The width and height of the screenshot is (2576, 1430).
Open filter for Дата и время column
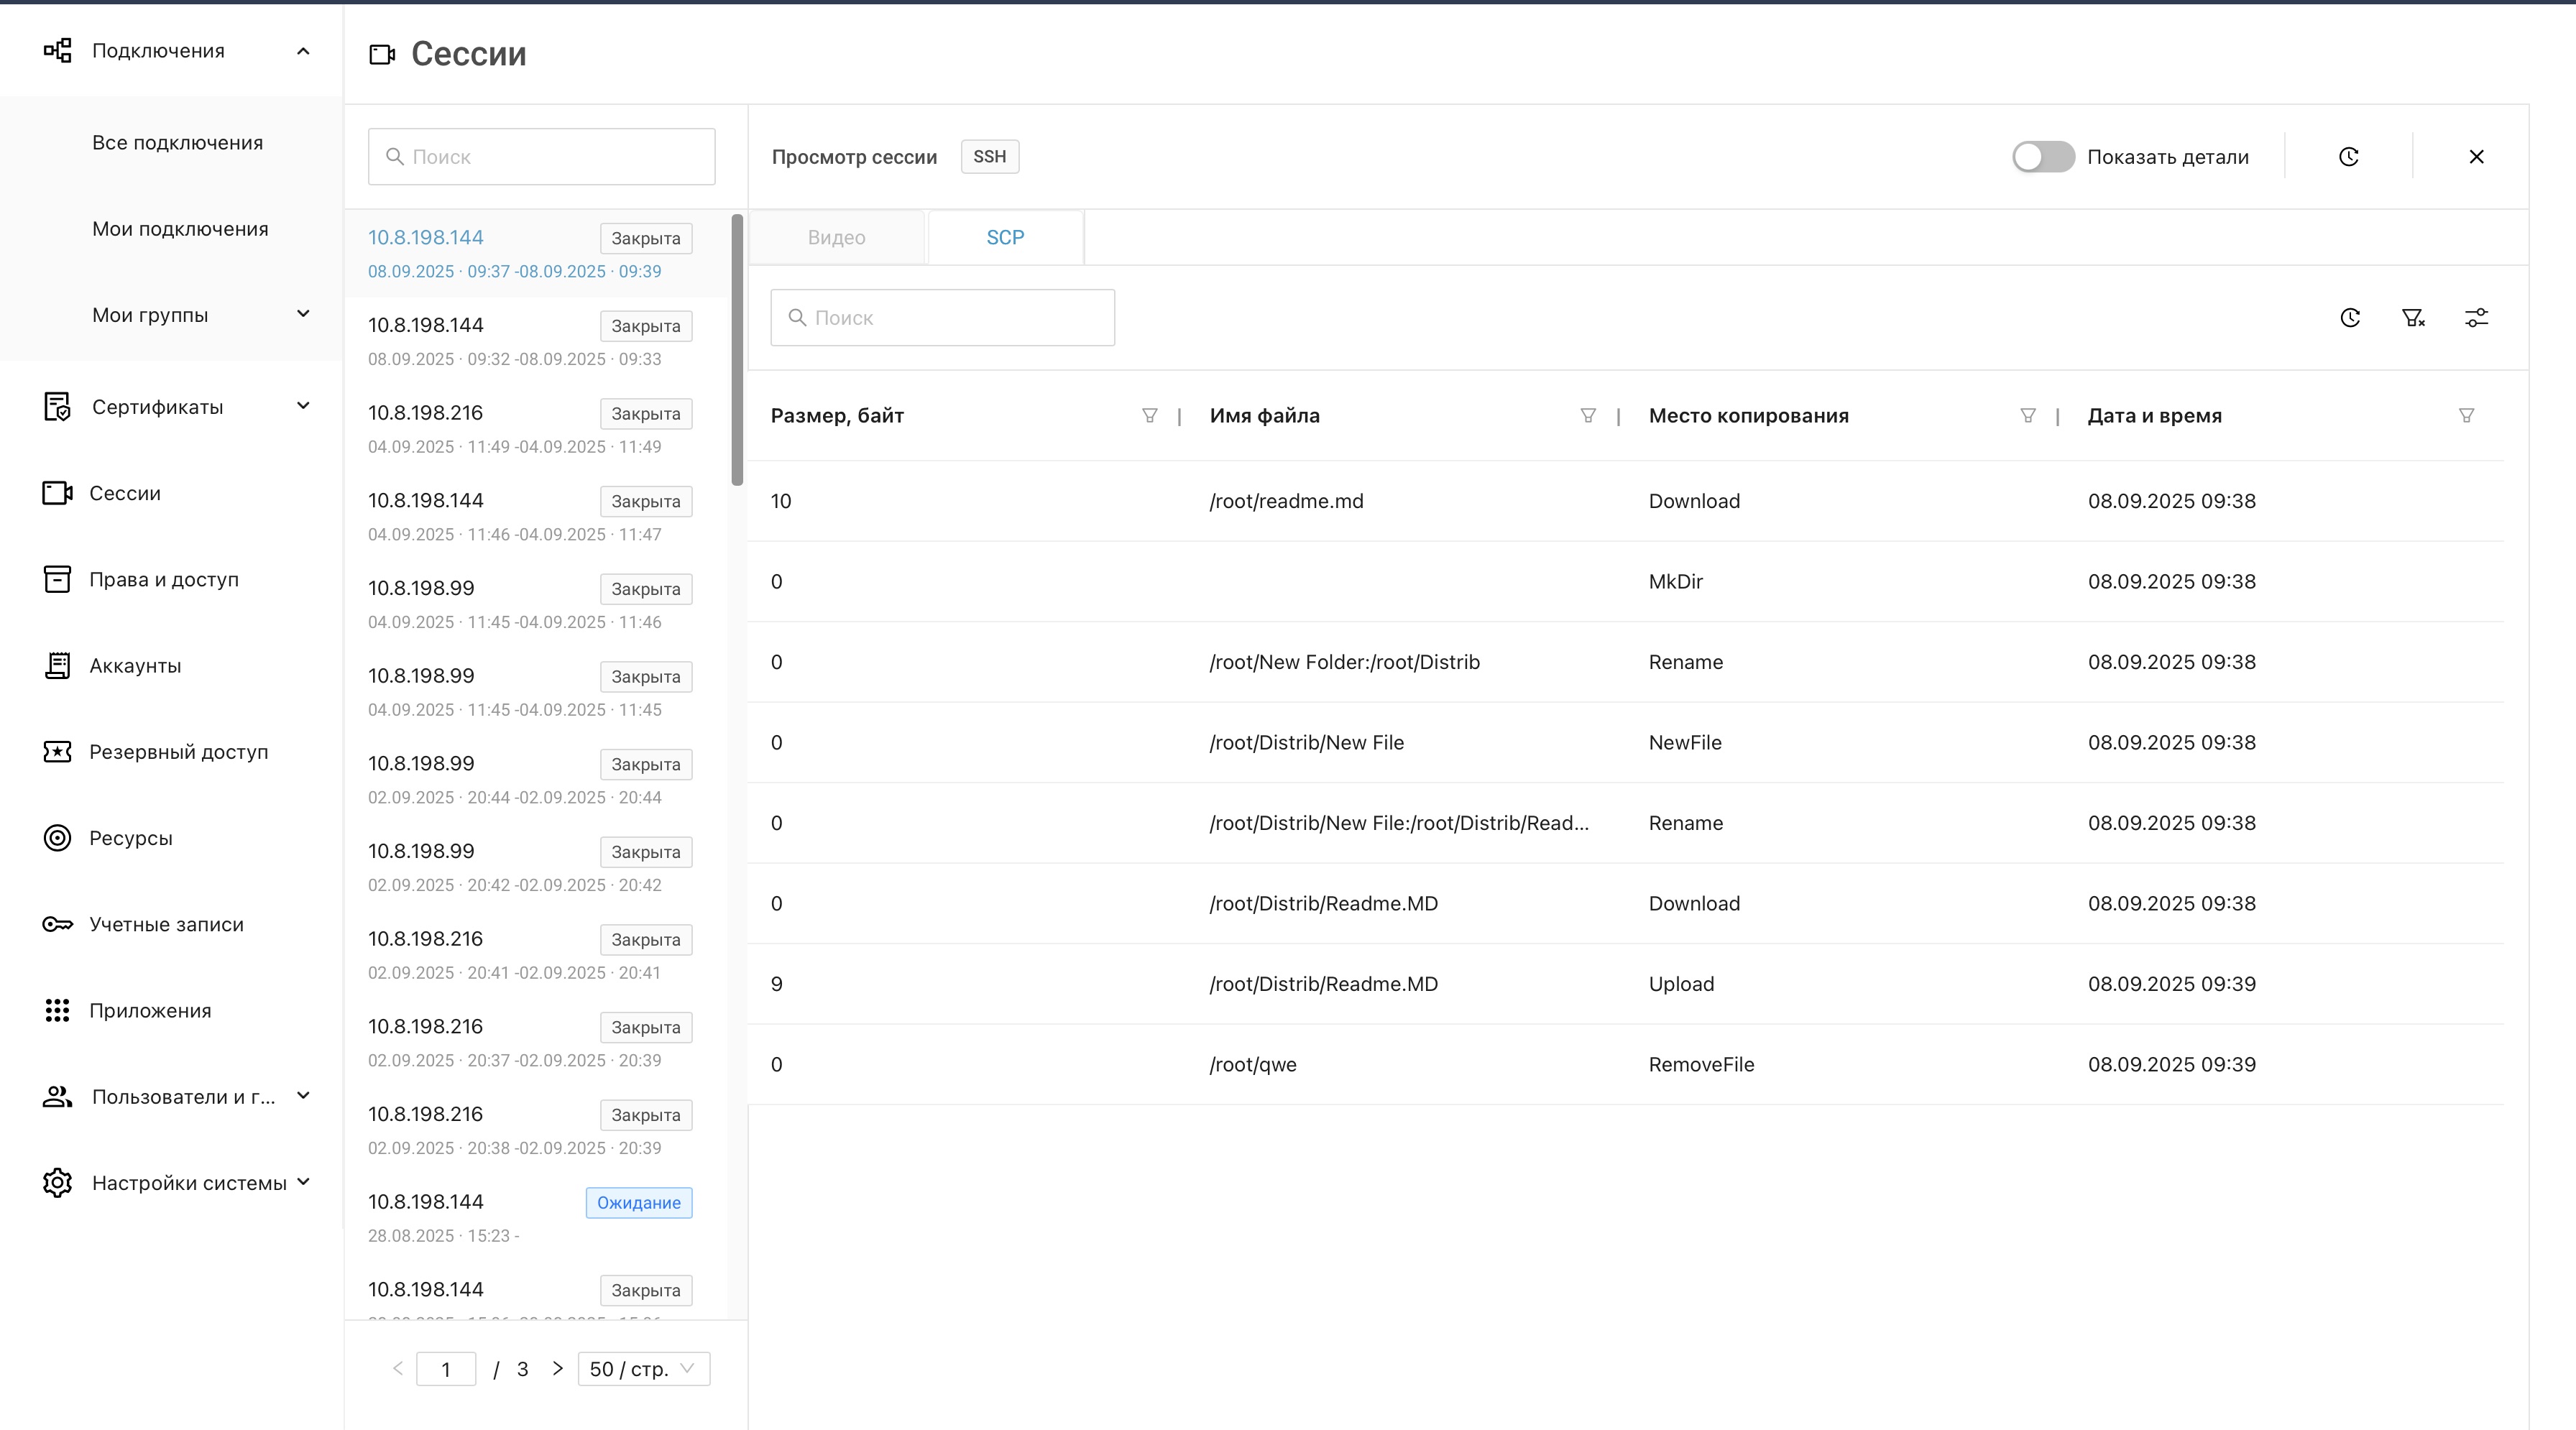coord(2466,416)
